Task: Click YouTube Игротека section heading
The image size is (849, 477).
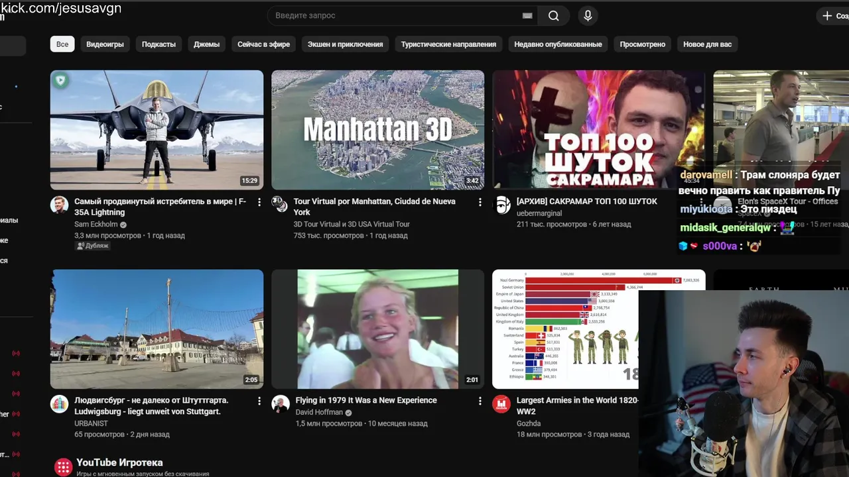Action: click(119, 462)
